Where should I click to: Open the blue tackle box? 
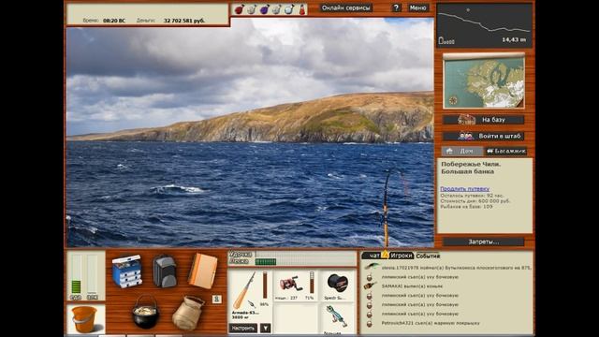click(127, 271)
